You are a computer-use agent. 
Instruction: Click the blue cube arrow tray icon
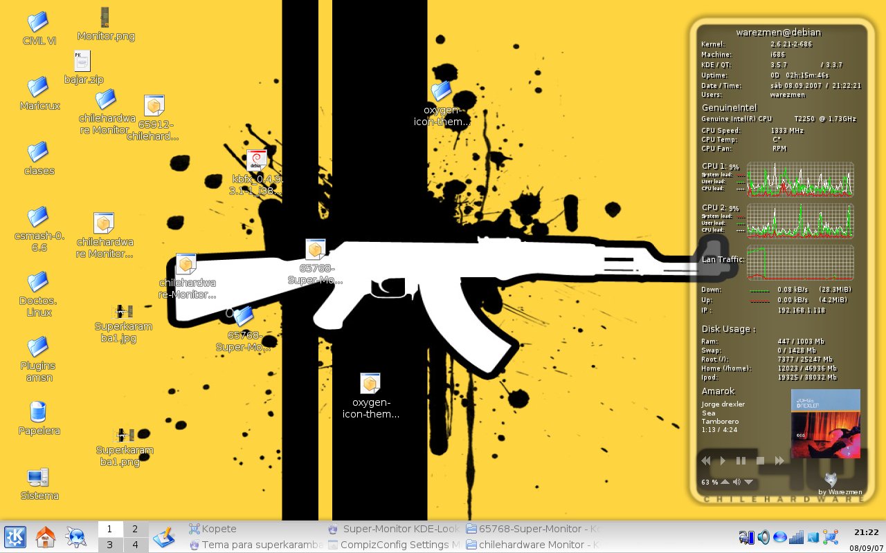tap(813, 537)
